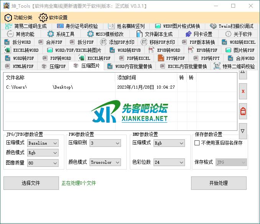Click the move down triangle icon
This screenshot has height=224, width=260.
pyautogui.click(x=243, y=131)
